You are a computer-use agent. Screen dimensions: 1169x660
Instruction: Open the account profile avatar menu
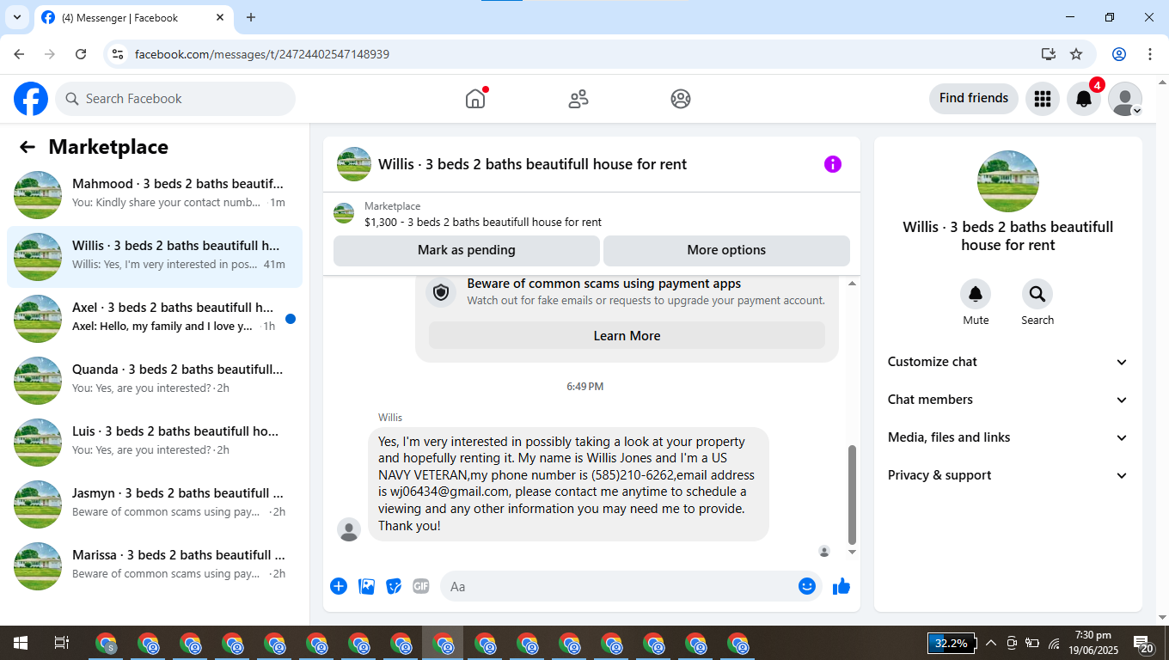pyautogui.click(x=1125, y=99)
